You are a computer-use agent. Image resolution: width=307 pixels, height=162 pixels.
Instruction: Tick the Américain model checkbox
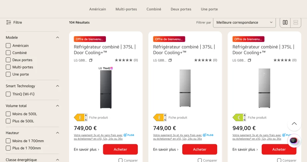click(8, 45)
